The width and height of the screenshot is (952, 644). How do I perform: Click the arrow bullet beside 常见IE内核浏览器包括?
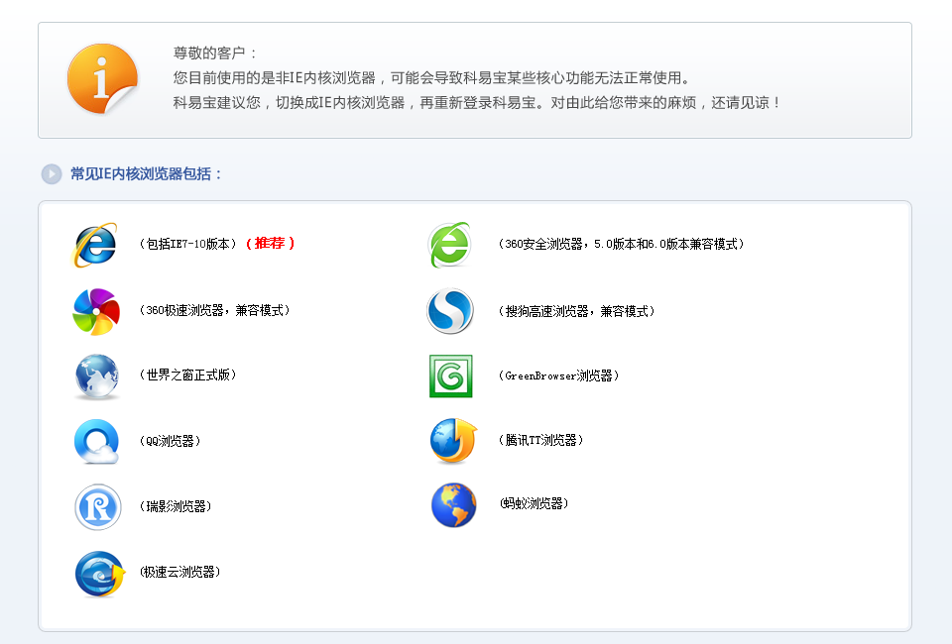point(52,174)
